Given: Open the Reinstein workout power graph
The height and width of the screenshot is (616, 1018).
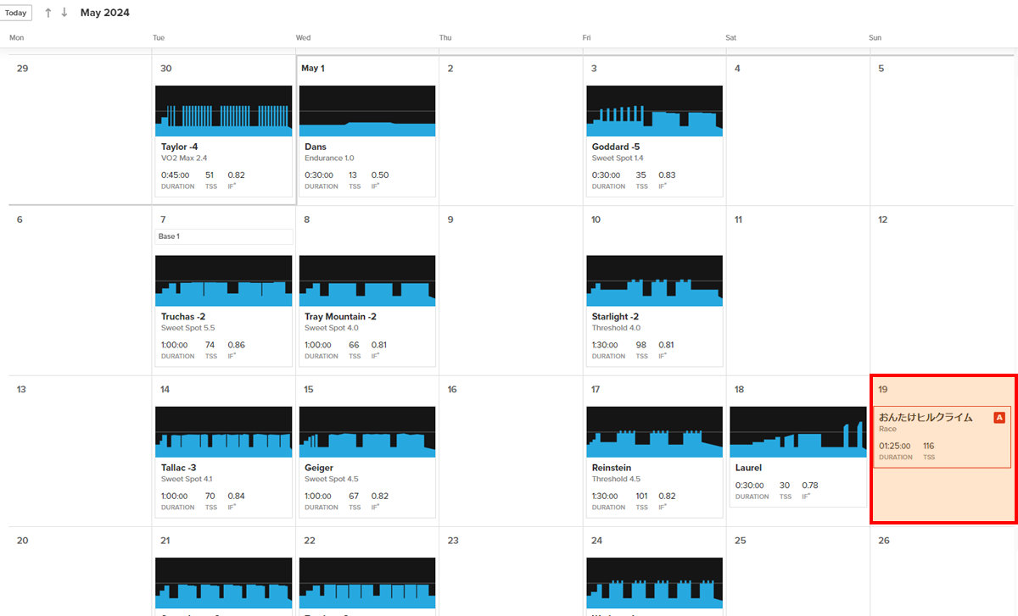Looking at the screenshot, I should 654,432.
